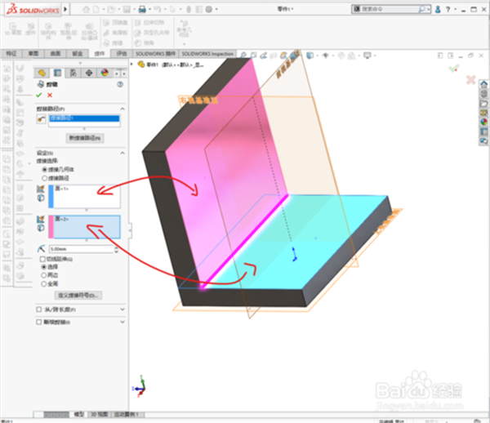Open the FeatureManager design tree tab
This screenshot has width=490, height=423.
point(42,73)
